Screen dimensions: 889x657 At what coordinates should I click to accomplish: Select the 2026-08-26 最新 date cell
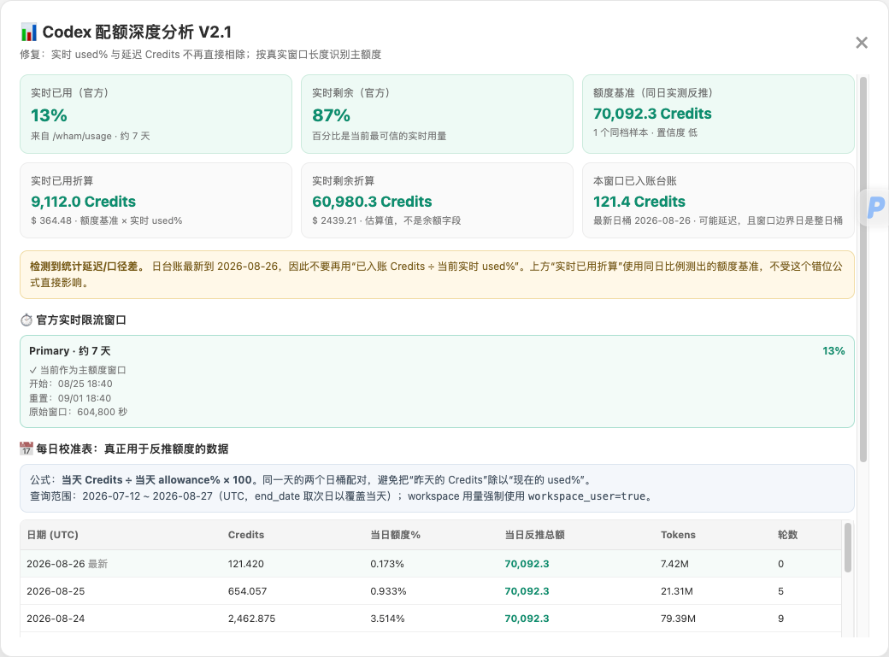coord(67,564)
